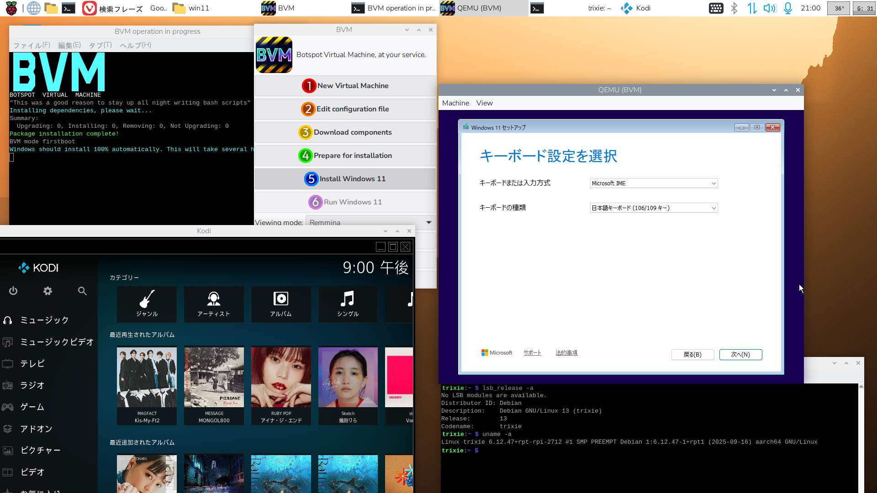Toggle microphone icon in system tray

(x=788, y=8)
